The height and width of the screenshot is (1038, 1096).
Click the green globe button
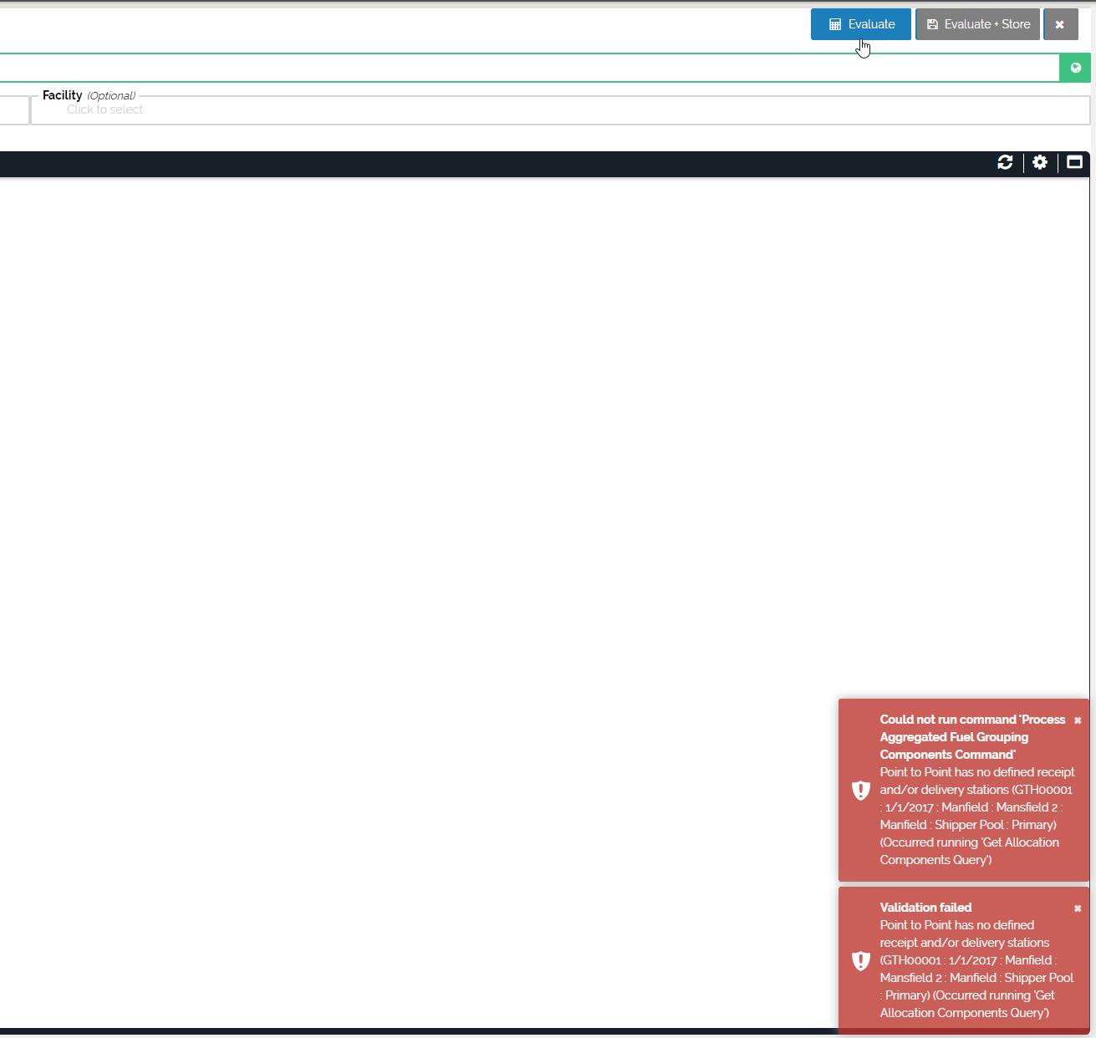pos(1075,68)
